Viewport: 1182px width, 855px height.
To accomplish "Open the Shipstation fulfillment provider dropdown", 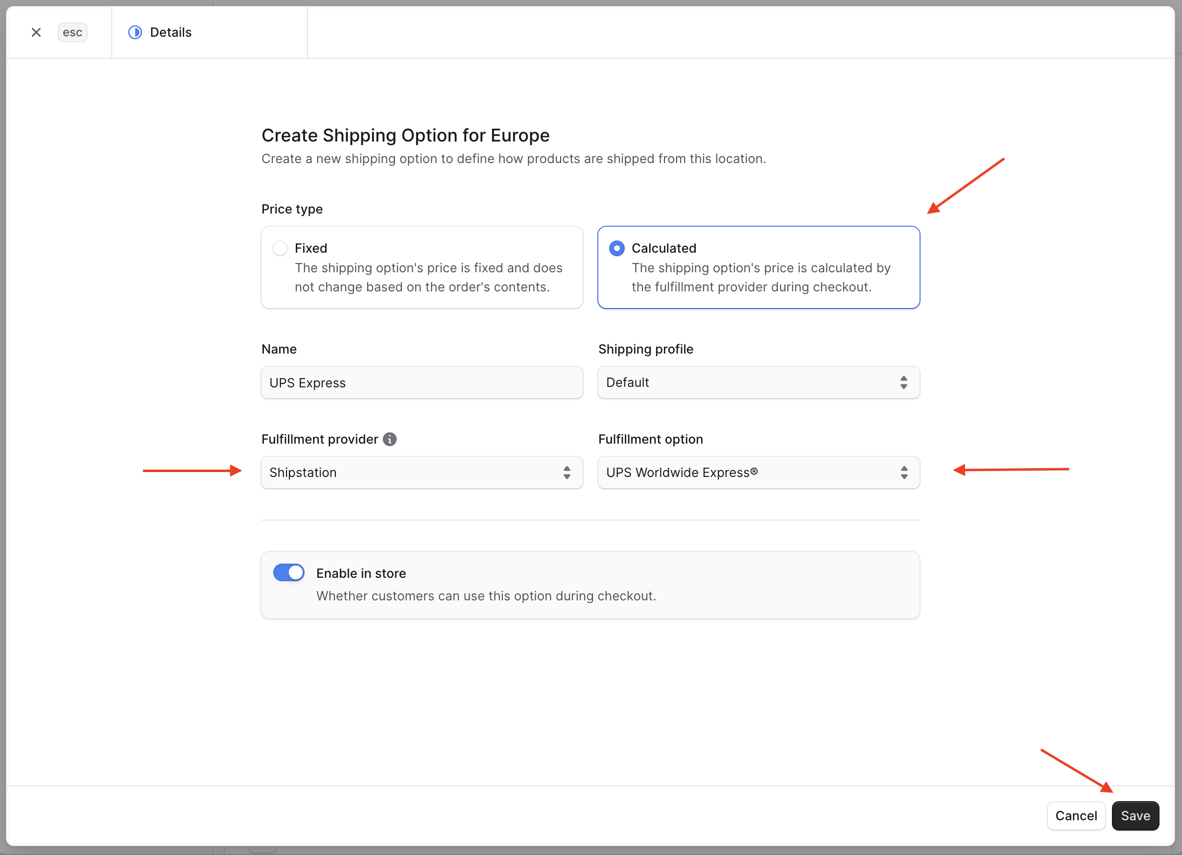I will [x=422, y=473].
